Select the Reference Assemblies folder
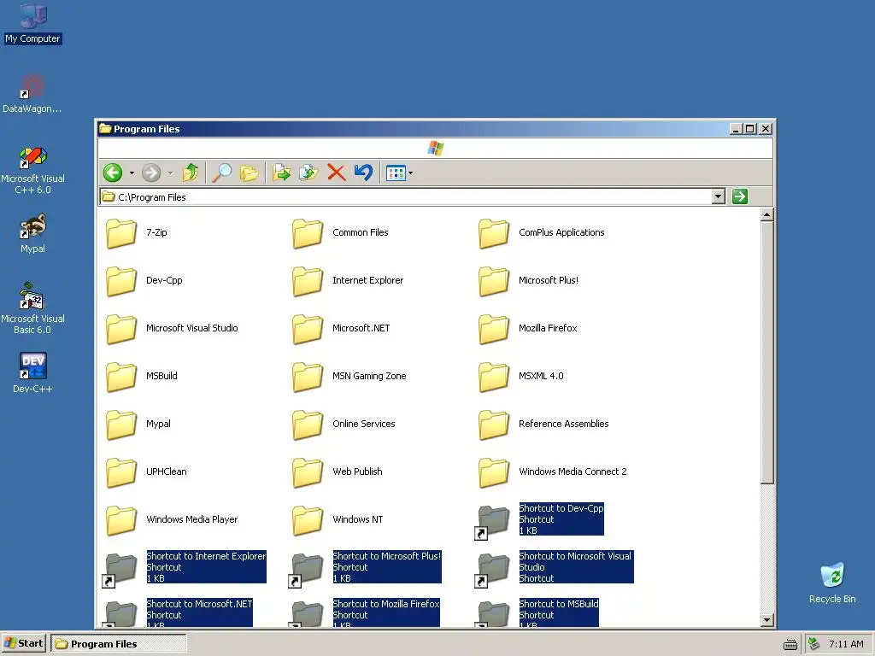 (543, 425)
